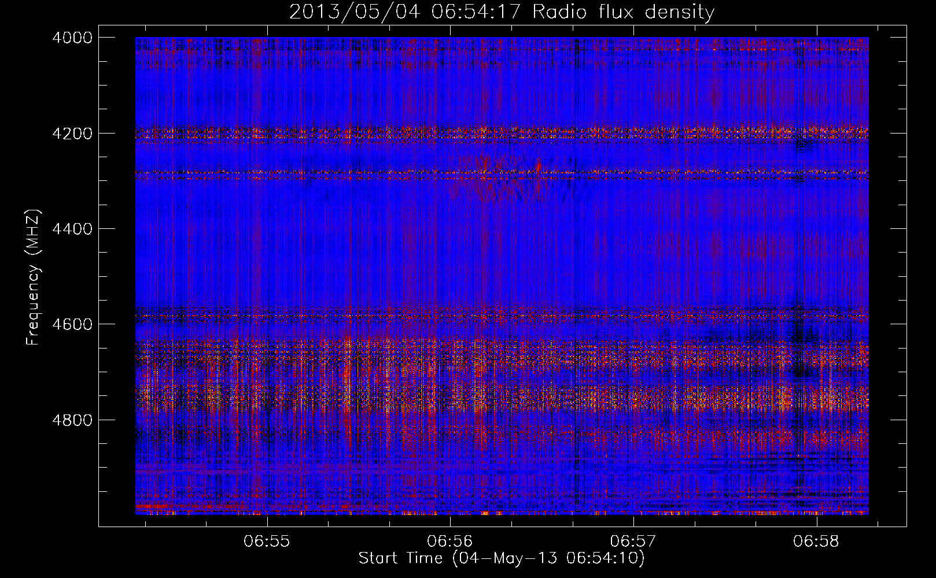
Task: Select the 4400 frequency tick label
Action: tap(72, 229)
